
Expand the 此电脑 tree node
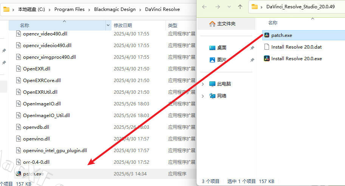(203, 84)
